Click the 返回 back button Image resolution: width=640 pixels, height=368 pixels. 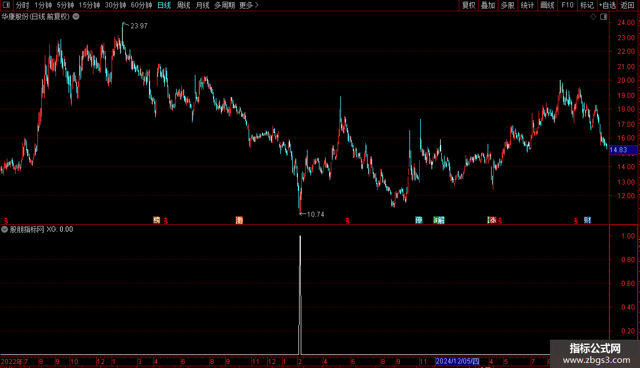[628, 5]
